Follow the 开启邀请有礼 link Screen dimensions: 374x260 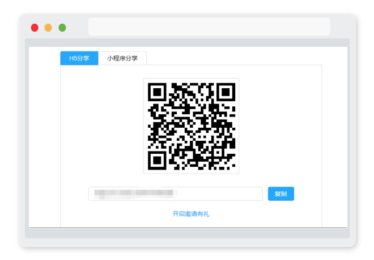191,214
